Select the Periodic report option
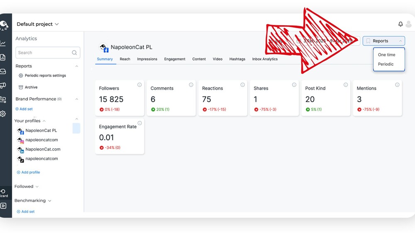Image resolution: width=415 pixels, height=233 pixels. pyautogui.click(x=386, y=64)
